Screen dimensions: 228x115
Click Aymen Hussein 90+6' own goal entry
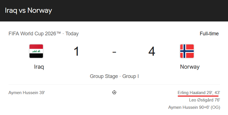tap(194, 107)
